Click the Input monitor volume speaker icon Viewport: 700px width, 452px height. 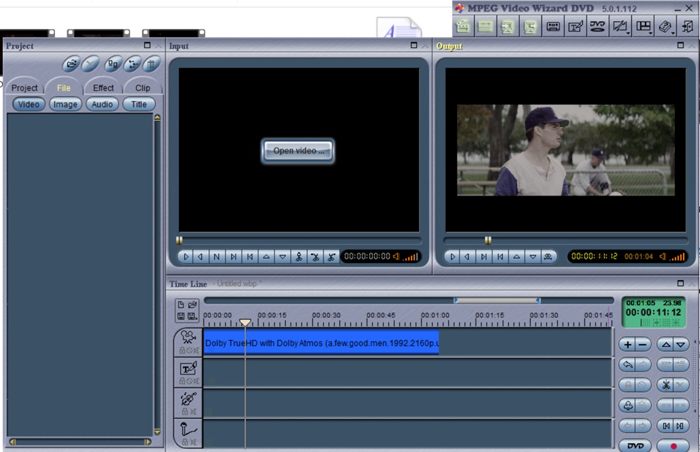coord(396,256)
